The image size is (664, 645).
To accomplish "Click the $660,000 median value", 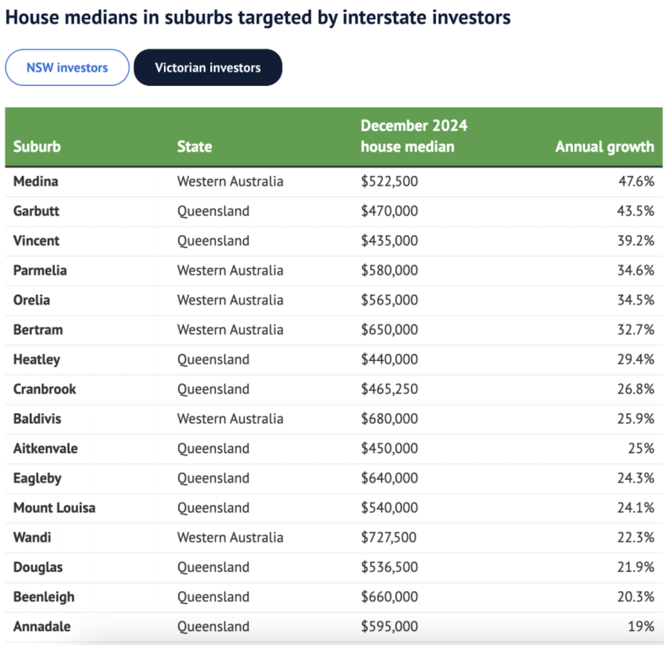I will [x=389, y=597].
